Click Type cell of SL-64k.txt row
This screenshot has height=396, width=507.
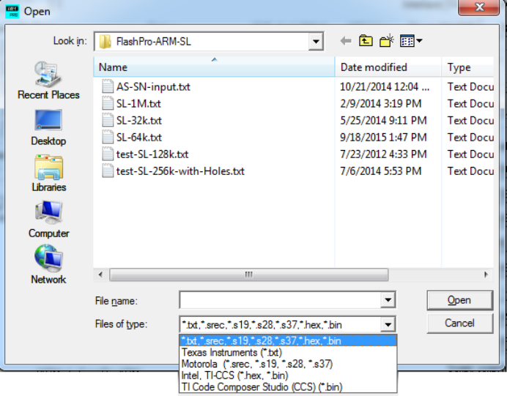coord(470,138)
